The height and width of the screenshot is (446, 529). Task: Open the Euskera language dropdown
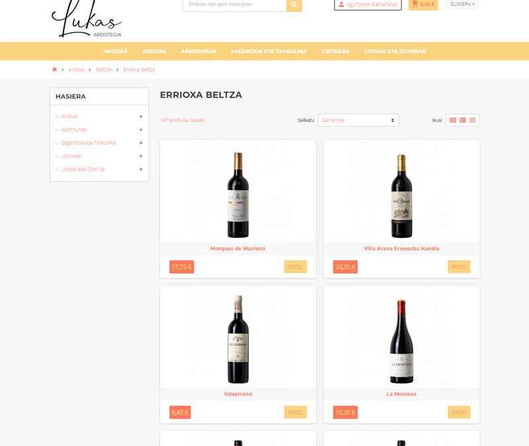(462, 5)
